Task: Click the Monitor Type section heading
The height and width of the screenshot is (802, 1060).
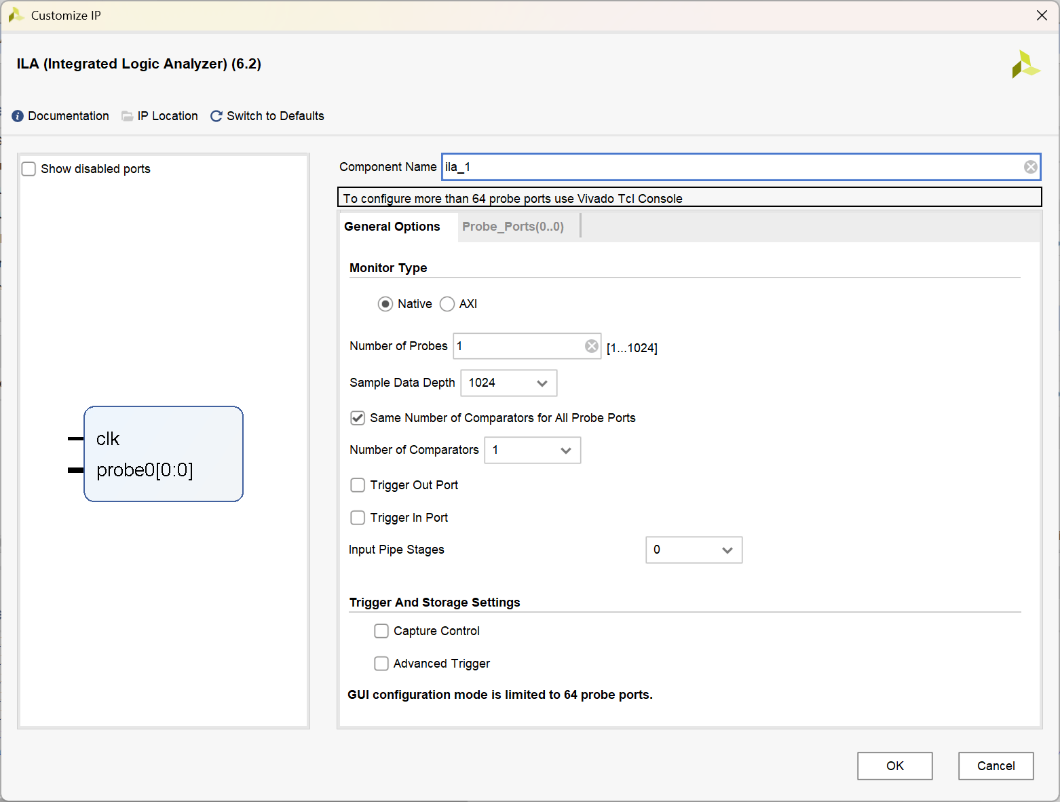Action: (388, 268)
